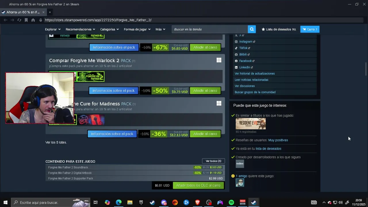Click the Windows icon on Forgive Me Warlock 2 pack

(219, 60)
